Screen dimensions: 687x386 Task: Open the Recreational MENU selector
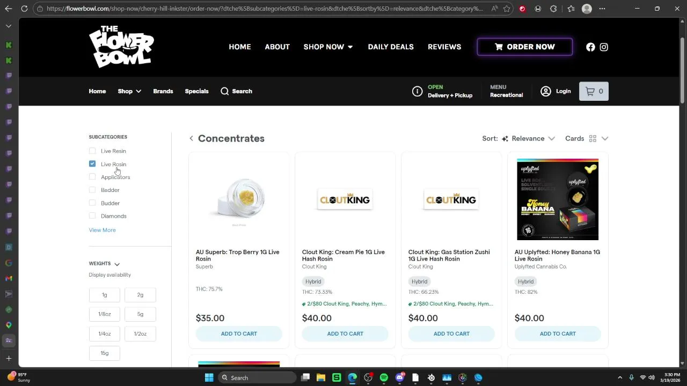[506, 91]
